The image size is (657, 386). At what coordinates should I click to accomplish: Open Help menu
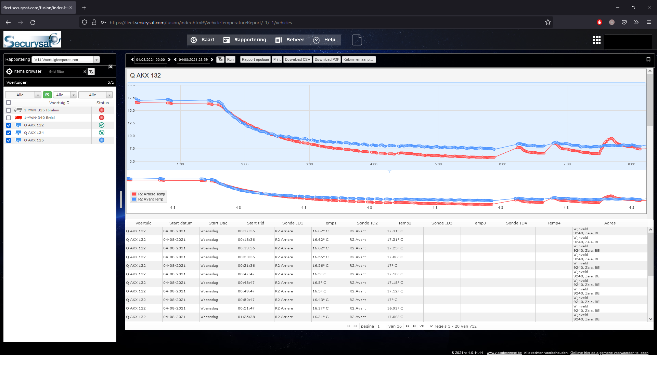(x=325, y=40)
